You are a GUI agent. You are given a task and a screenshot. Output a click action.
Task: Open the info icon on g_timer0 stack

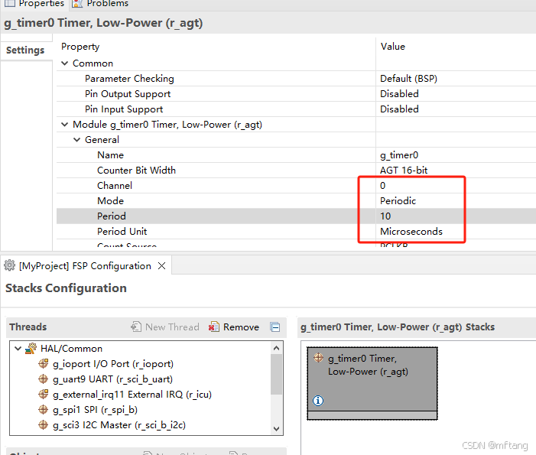(x=318, y=400)
